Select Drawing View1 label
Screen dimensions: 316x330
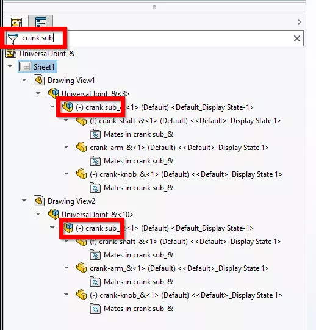click(x=71, y=81)
